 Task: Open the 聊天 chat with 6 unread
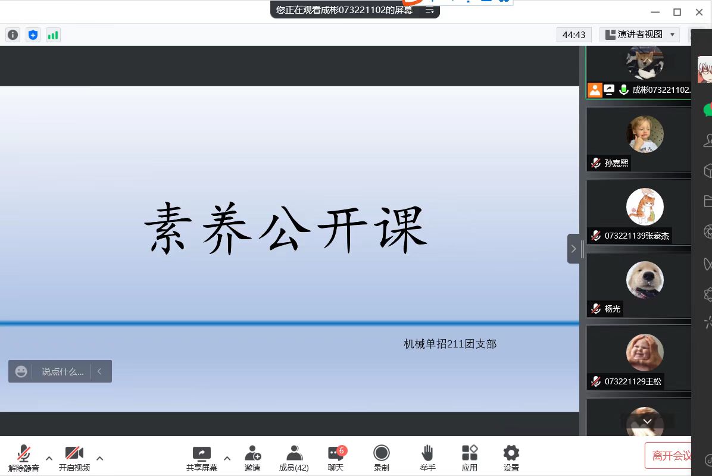(336, 458)
